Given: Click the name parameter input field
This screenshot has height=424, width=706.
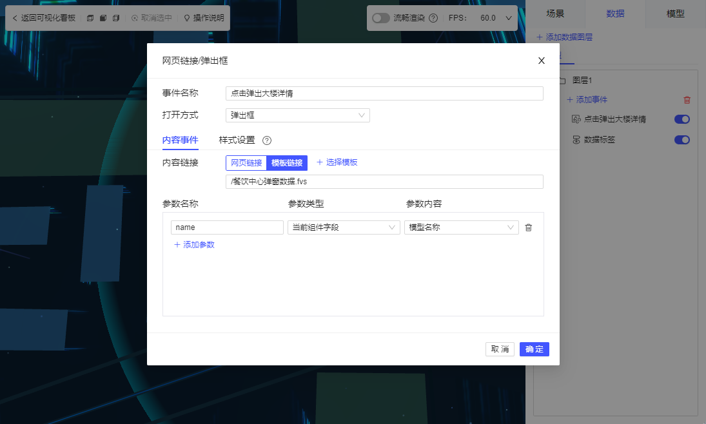Looking at the screenshot, I should [227, 227].
